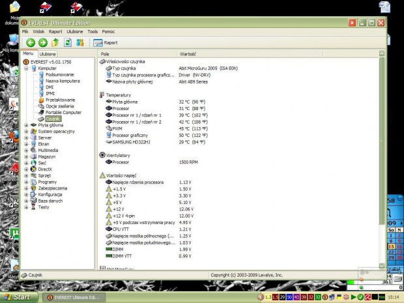This screenshot has width=404, height=303.
Task: Open the Ulubione menu
Action: pos(75,31)
